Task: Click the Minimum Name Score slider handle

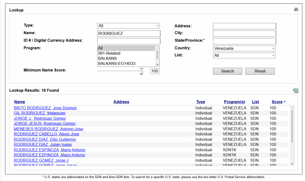Action: pyautogui.click(x=141, y=71)
